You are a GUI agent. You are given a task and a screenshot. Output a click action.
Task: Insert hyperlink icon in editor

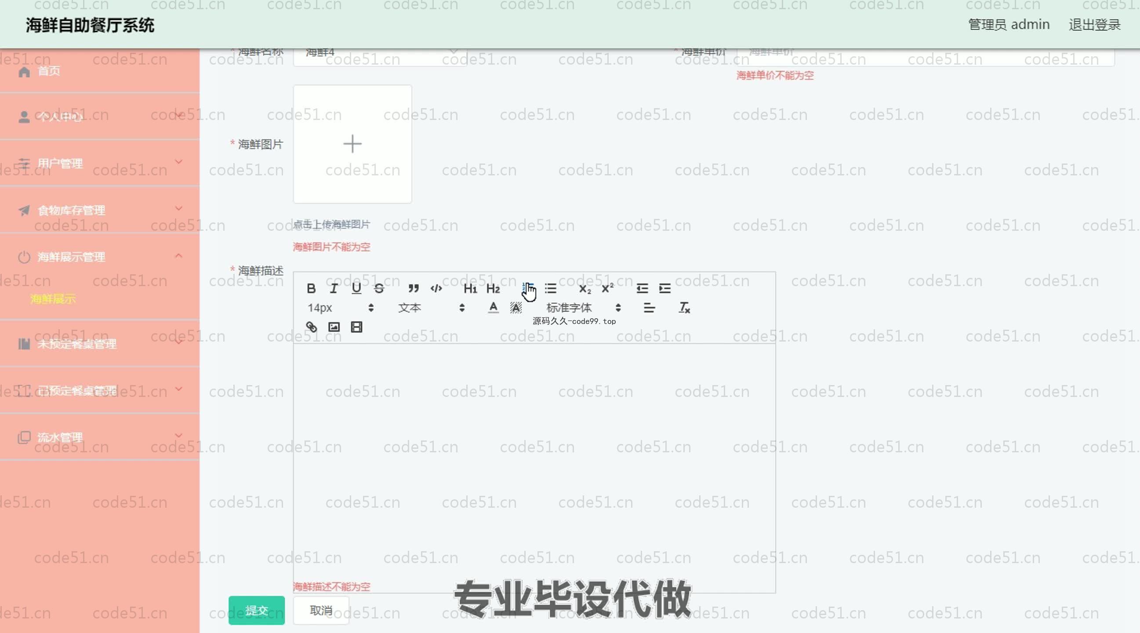click(311, 327)
